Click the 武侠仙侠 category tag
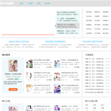This screenshot has width=111, height=111. pos(105,29)
